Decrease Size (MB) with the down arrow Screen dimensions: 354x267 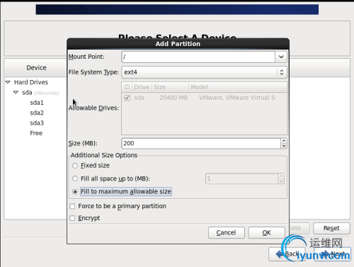tap(284, 146)
